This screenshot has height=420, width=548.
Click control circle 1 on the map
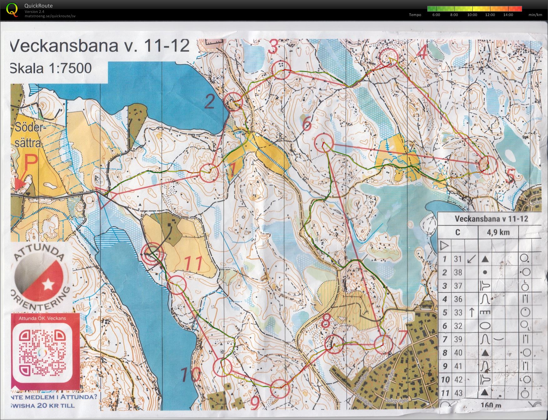pos(209,173)
